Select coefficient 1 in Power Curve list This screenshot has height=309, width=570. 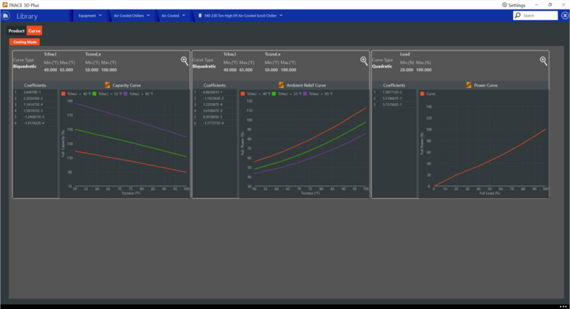(x=393, y=93)
